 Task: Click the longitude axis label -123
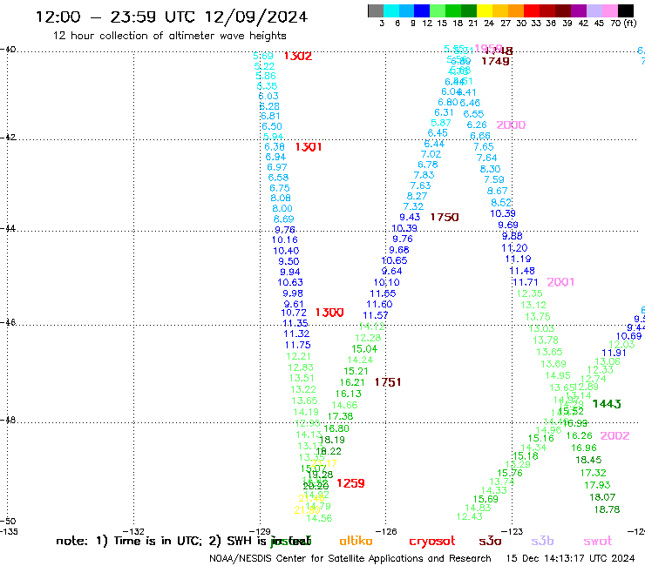click(x=513, y=531)
